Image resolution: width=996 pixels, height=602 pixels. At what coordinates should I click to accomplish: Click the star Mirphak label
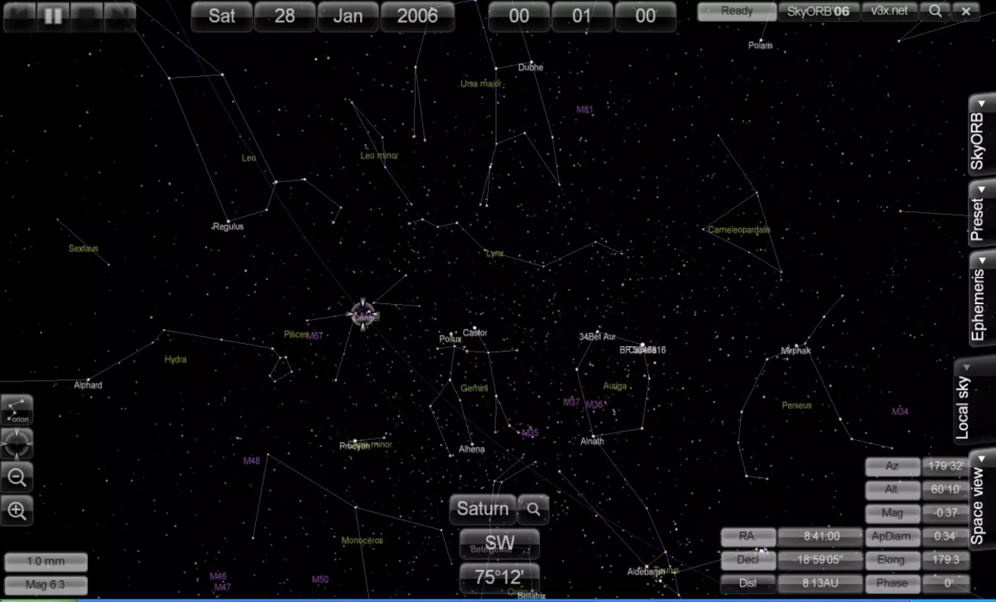[796, 351]
